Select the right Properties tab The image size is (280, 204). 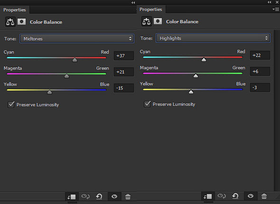click(151, 9)
